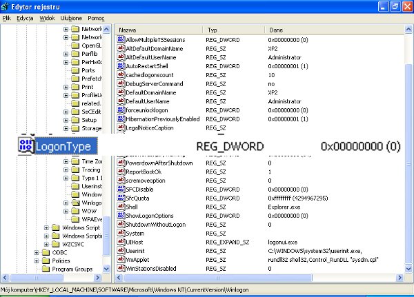
Task: Click the tree pane horizontal scrollbar thumb
Action: [x=37, y=278]
